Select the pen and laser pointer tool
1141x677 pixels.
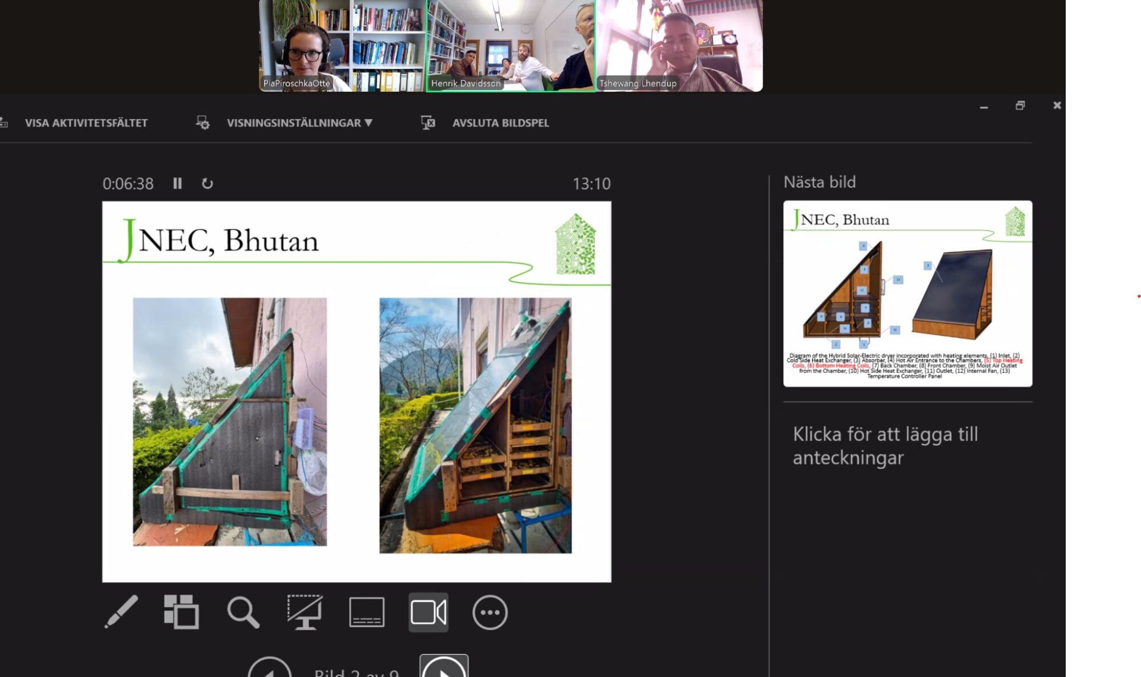(122, 612)
